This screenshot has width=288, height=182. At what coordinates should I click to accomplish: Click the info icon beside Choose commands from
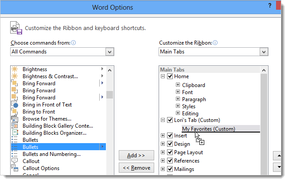(73, 43)
